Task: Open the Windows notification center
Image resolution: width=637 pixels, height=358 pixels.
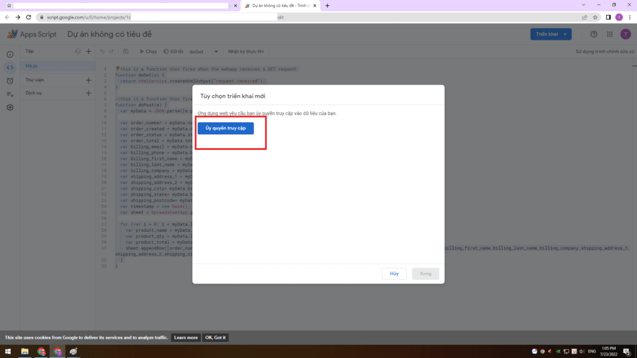Action: (x=627, y=352)
